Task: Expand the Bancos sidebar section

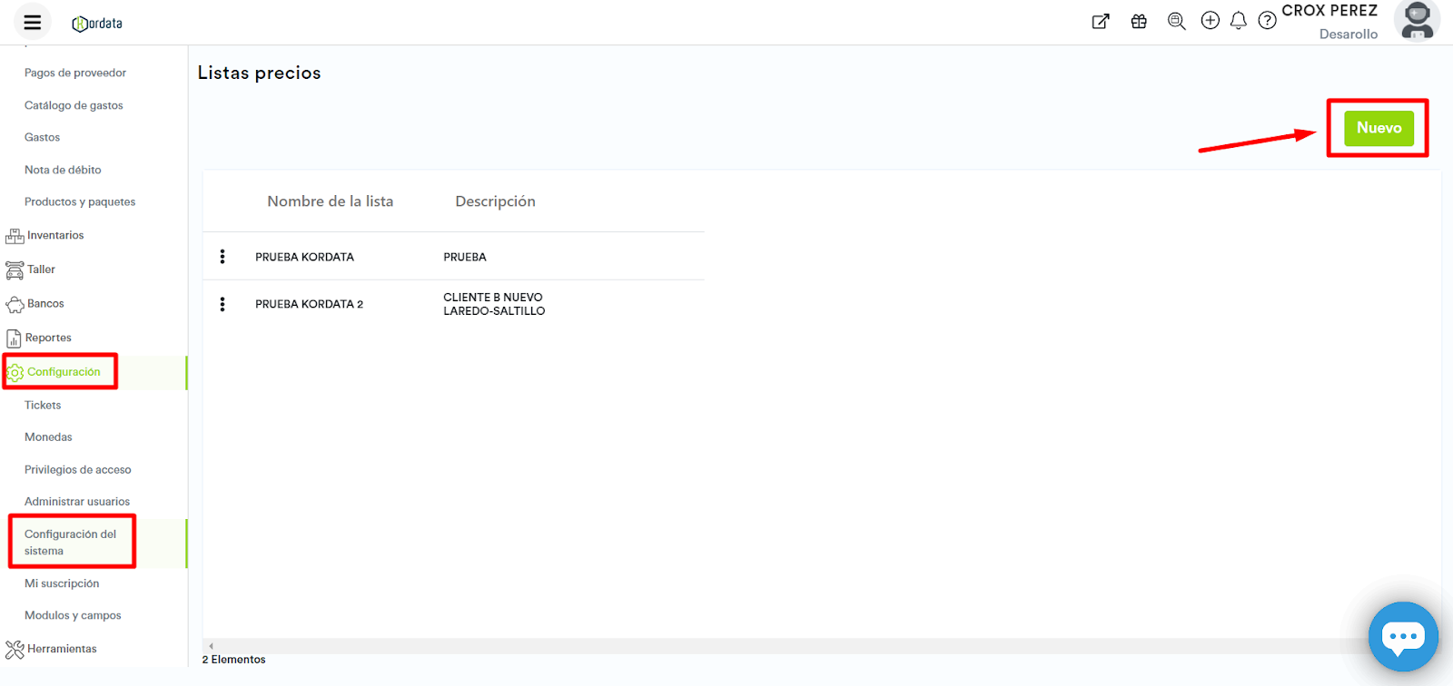Action: click(x=45, y=304)
